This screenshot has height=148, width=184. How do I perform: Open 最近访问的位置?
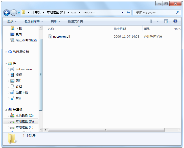(26, 40)
